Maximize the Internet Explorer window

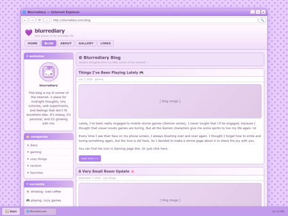[x=258, y=12]
